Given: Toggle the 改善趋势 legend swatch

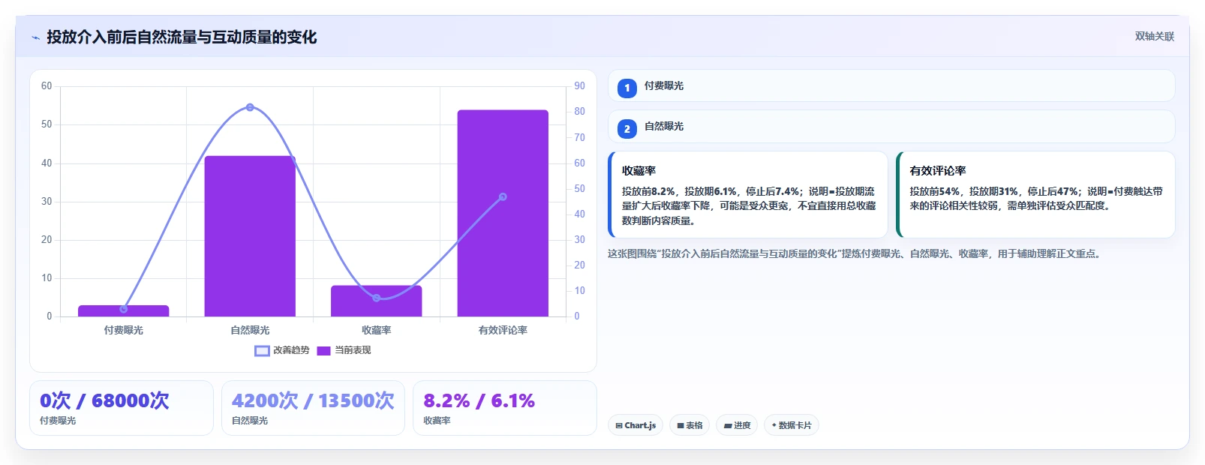Looking at the screenshot, I should [262, 350].
